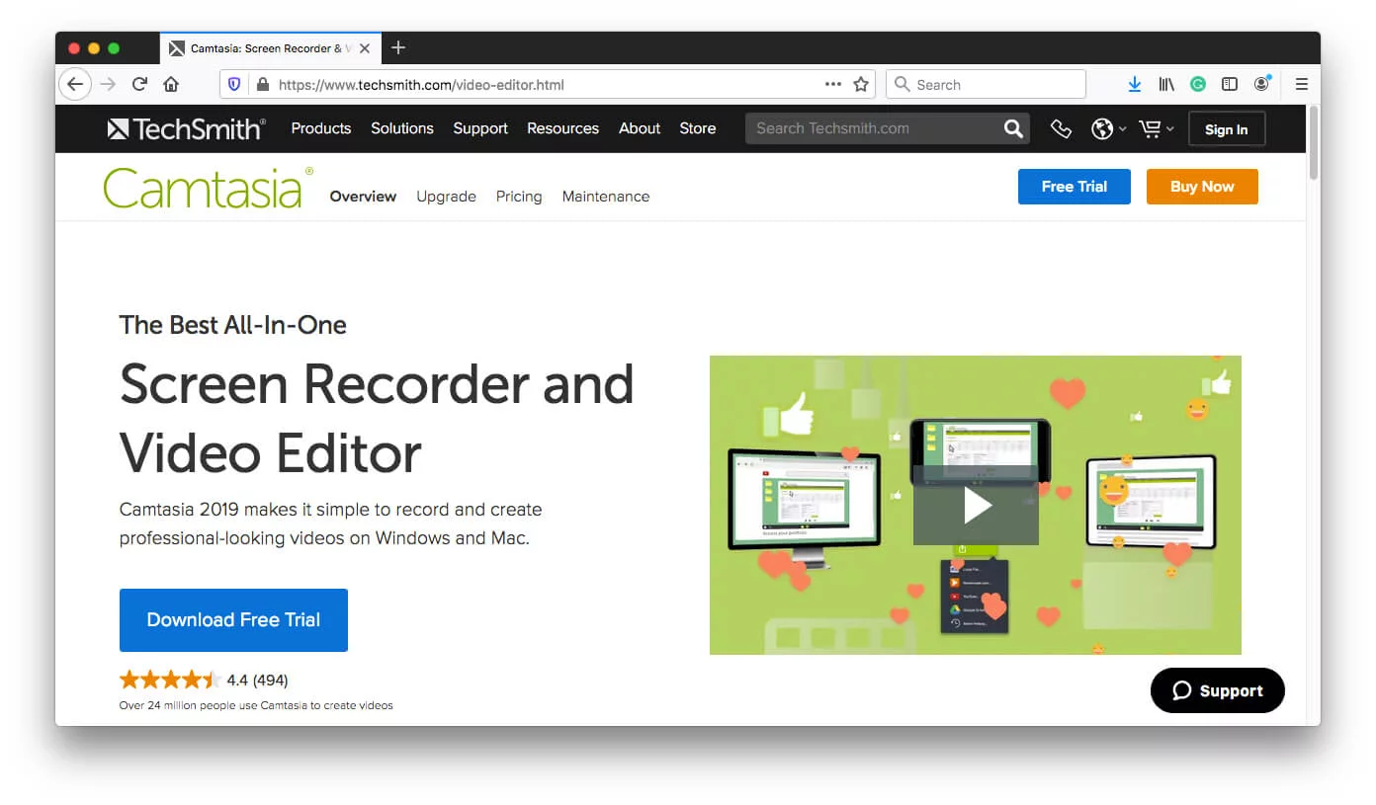Viewport: 1376px width, 805px height.
Task: Submit search with the magnifier icon on TechSmith
Action: pos(1013,128)
